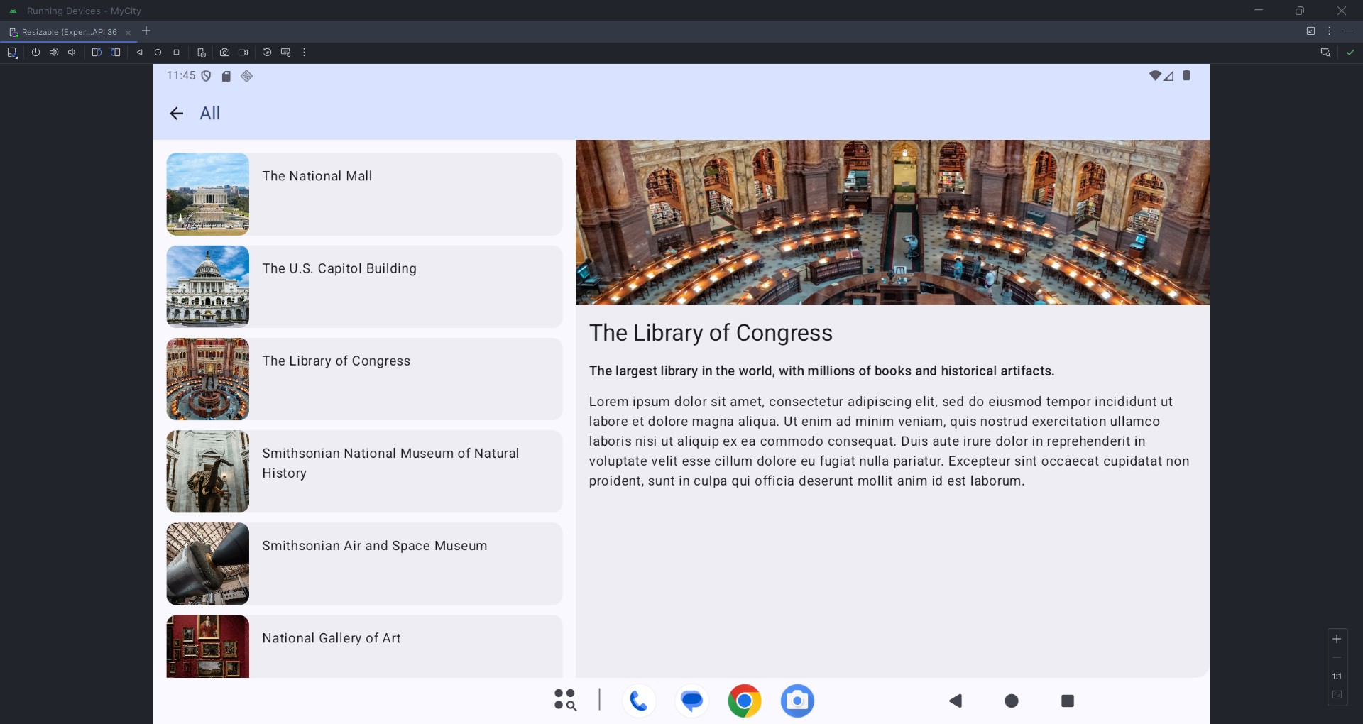Viewport: 1363px width, 724px height.
Task: Open the toolbar three-dot overflow menu
Action: [305, 53]
